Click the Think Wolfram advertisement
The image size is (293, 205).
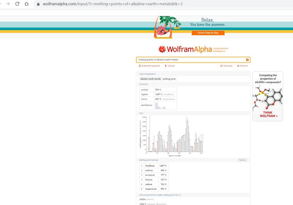[268, 96]
